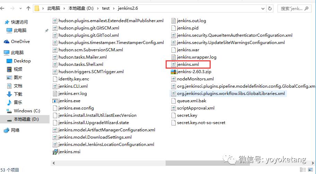Select test breadcrumb segment
316x174 pixels.
(106, 8)
